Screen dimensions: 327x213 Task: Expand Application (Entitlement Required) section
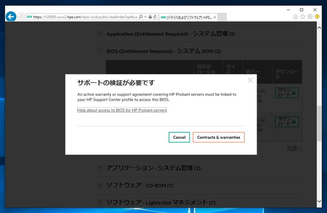[100, 33]
